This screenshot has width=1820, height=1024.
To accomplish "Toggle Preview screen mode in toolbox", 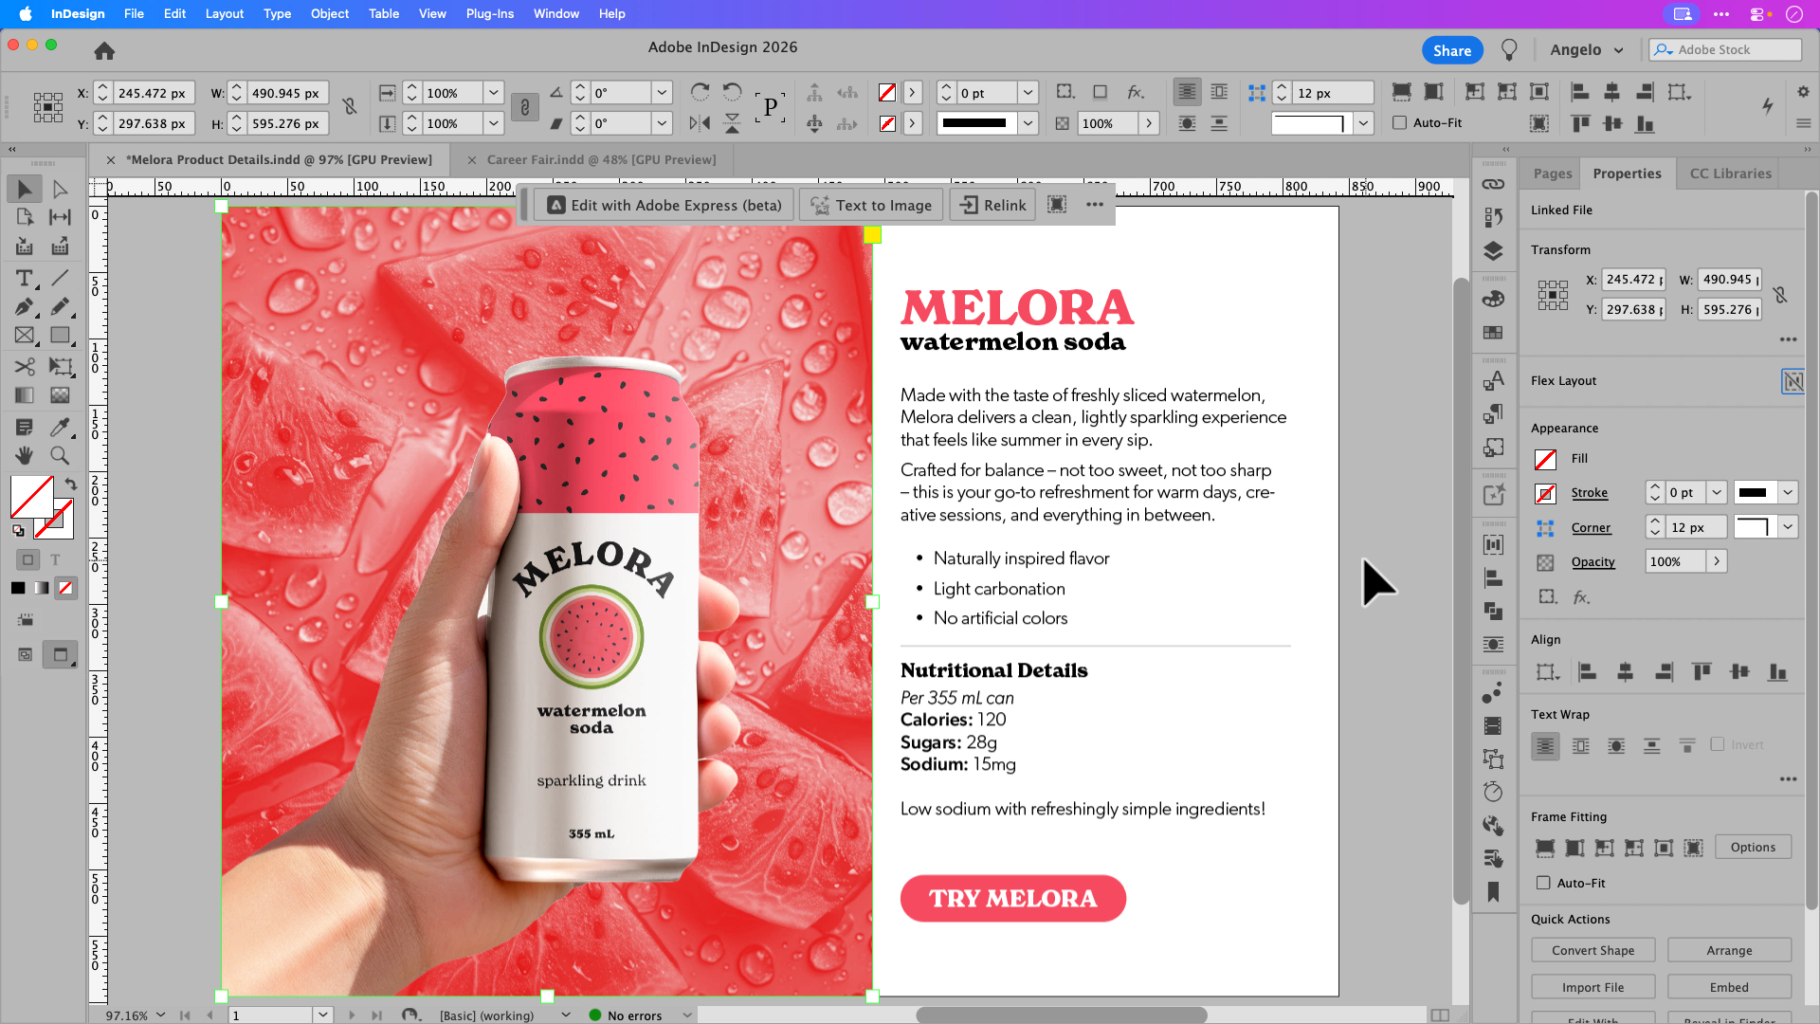I will coord(60,654).
